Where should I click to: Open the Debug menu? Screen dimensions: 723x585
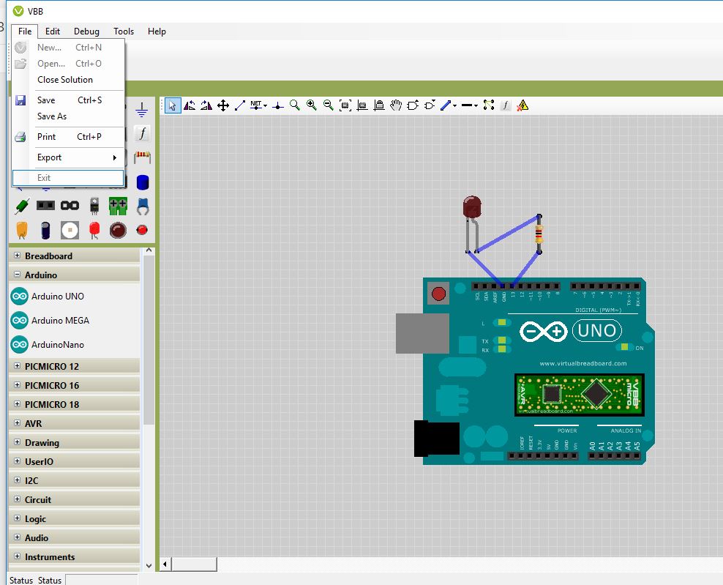pyautogui.click(x=86, y=31)
